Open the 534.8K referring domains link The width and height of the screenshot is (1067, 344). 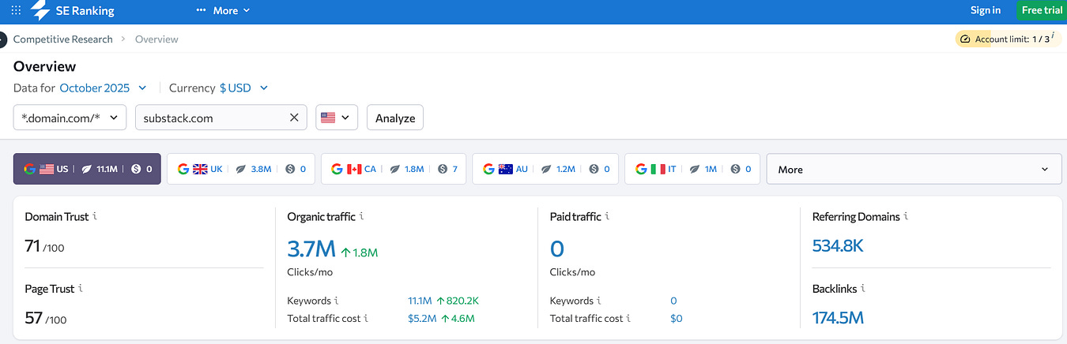click(x=838, y=246)
